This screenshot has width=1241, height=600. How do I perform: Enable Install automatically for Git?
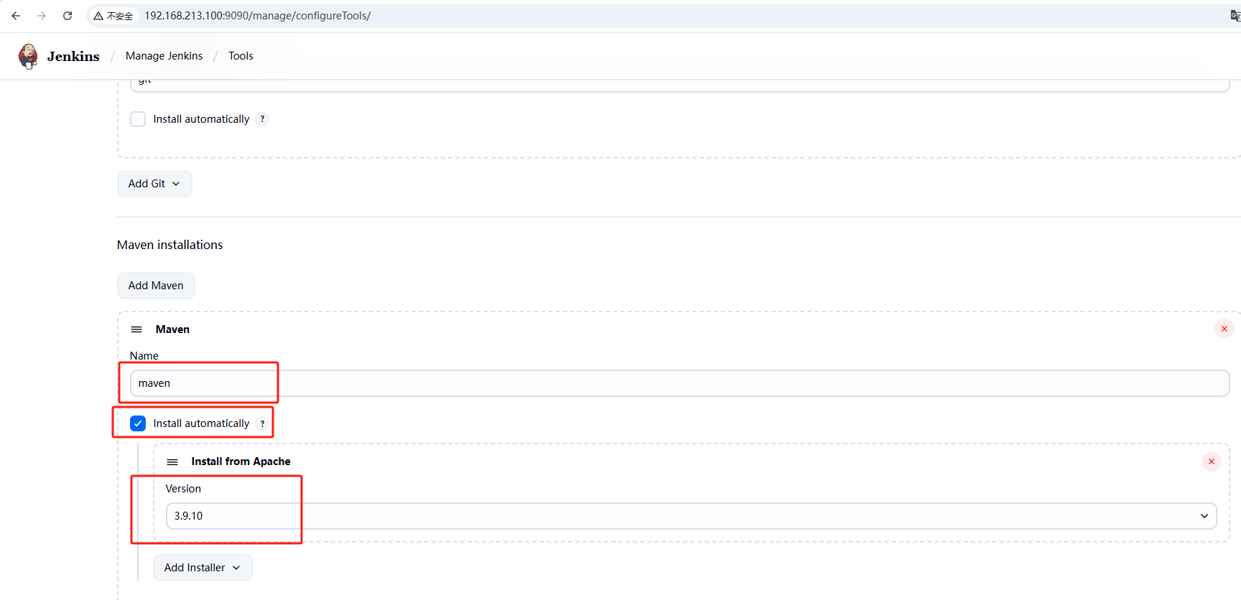(138, 119)
